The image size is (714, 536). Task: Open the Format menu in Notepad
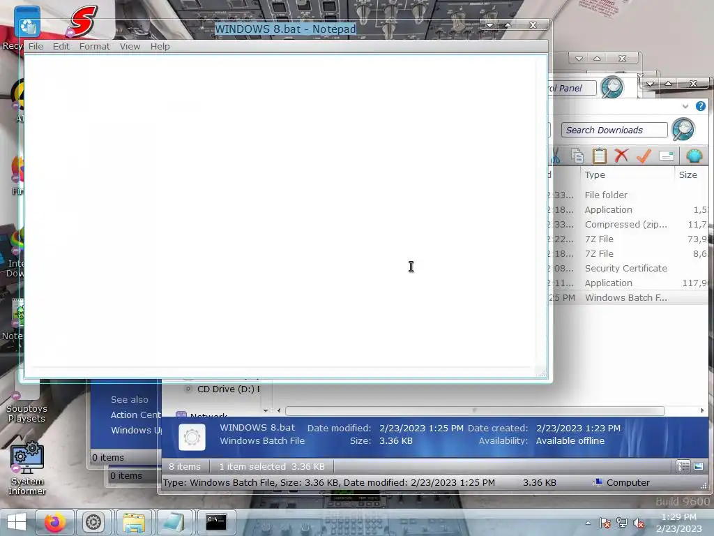pyautogui.click(x=95, y=47)
